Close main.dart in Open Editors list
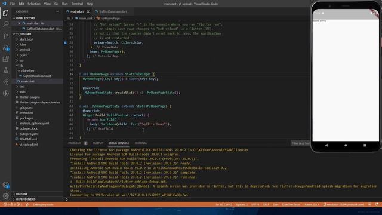 (x=19, y=23)
